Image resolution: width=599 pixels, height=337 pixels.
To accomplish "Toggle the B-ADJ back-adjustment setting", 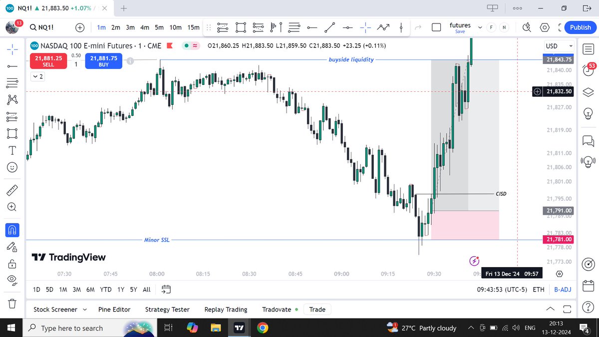I will [x=563, y=290].
